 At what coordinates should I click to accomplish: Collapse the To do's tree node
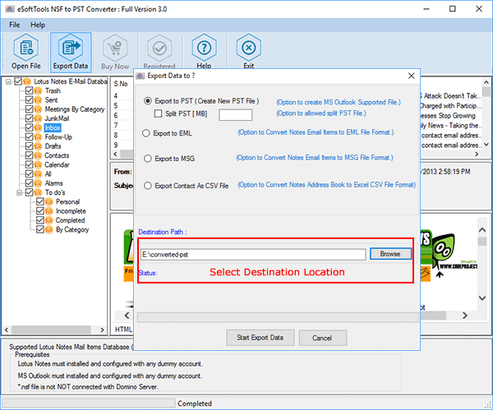[17, 192]
